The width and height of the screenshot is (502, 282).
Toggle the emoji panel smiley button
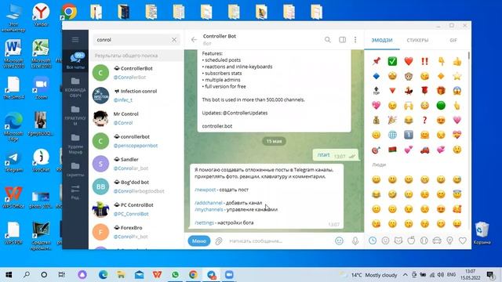[x=339, y=240]
